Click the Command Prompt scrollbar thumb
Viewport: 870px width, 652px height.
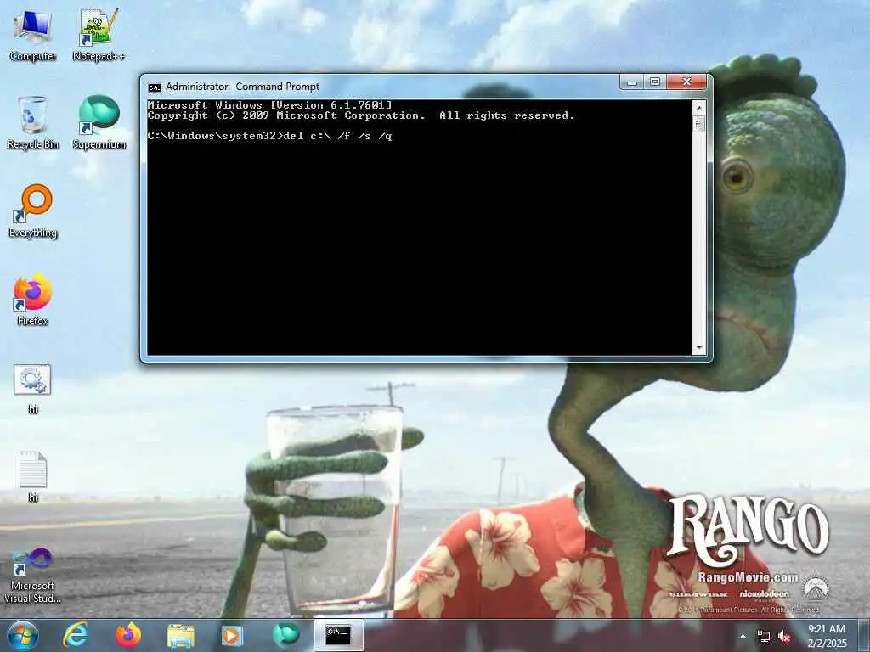(698, 124)
